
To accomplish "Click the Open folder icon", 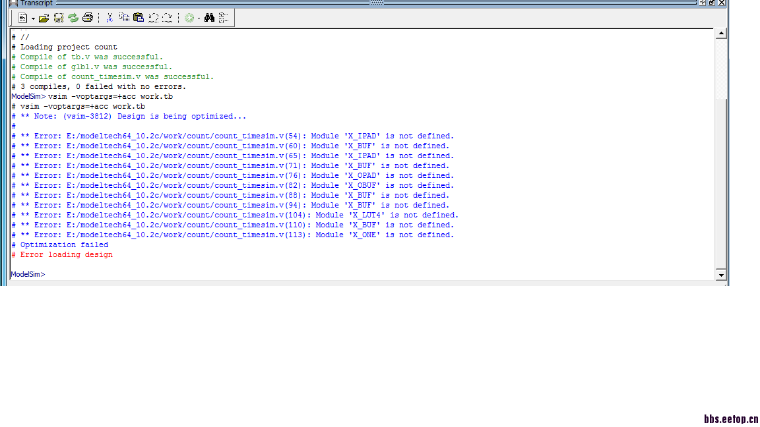I will 44,18.
